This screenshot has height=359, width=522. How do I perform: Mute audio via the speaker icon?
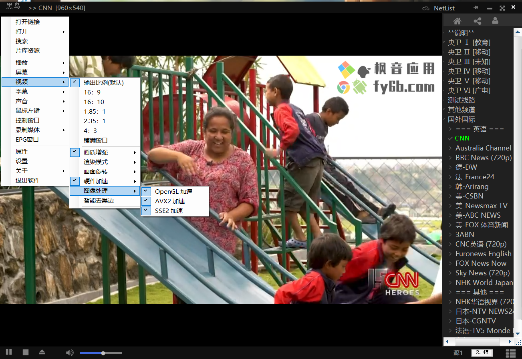click(70, 353)
